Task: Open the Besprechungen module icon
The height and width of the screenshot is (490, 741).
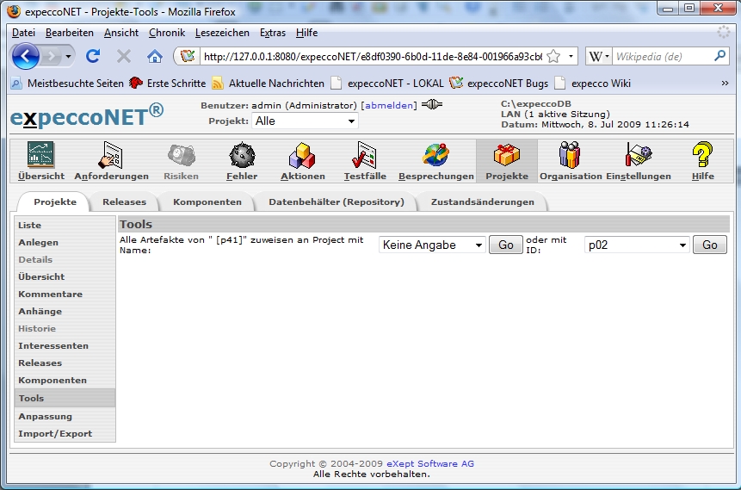Action: point(435,156)
